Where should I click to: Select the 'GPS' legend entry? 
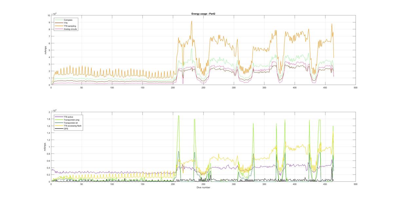[66, 129]
